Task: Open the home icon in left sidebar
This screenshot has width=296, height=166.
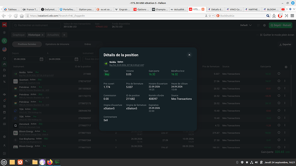Action: pos(4,58)
